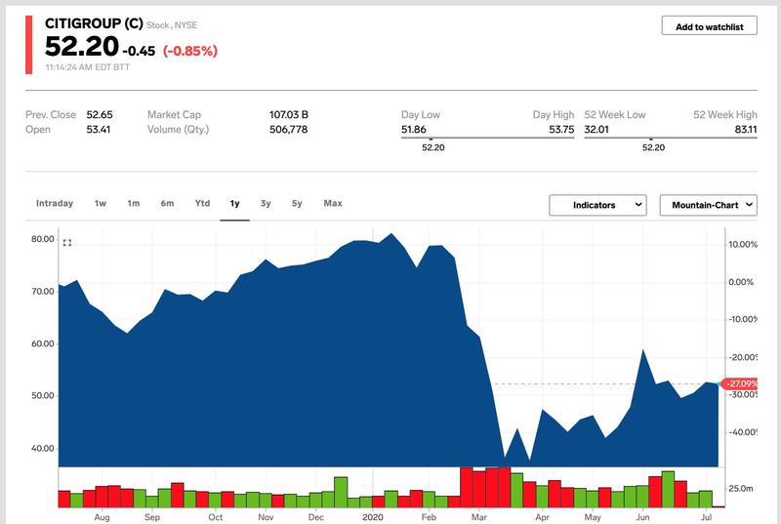
Task: Click the -0.45 price change value
Action: coord(139,51)
